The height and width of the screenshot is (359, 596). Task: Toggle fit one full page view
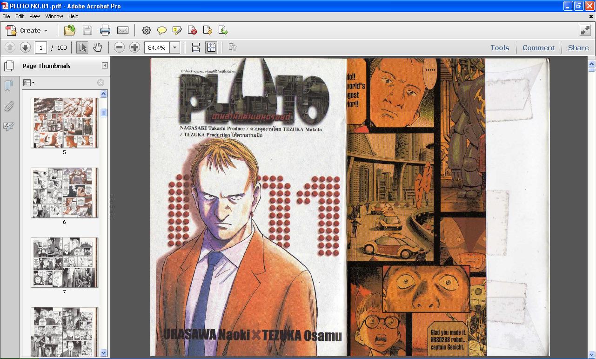211,47
